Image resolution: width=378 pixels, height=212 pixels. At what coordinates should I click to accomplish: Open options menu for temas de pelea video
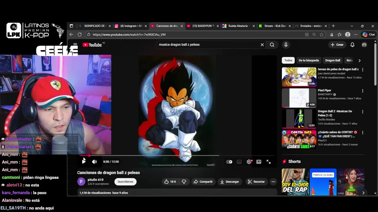pos(363,70)
